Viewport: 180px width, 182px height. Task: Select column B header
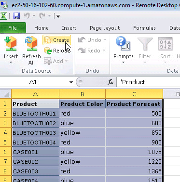(83, 94)
